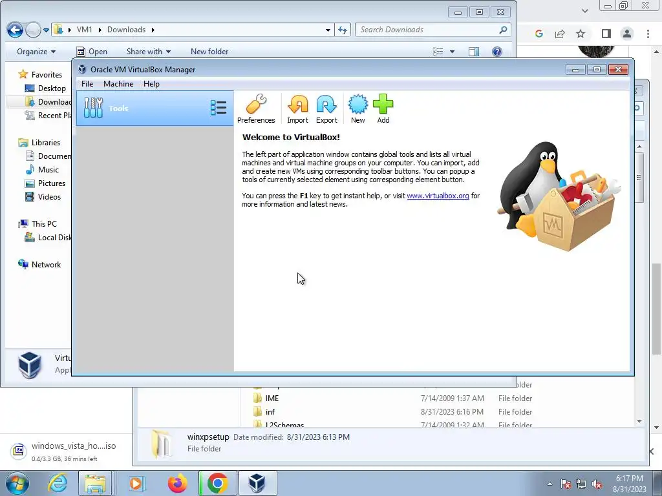The image size is (662, 496).
Task: Click Chrome tab search chevron
Action: (x=584, y=11)
